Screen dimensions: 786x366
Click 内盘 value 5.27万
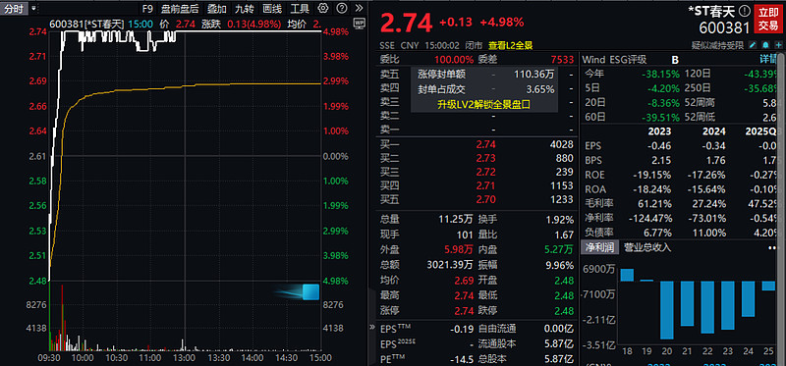tap(560, 249)
